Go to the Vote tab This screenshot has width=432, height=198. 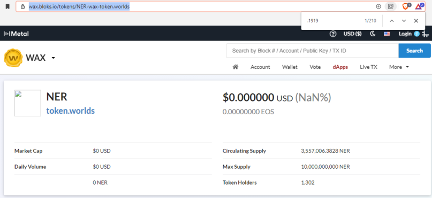(x=315, y=67)
